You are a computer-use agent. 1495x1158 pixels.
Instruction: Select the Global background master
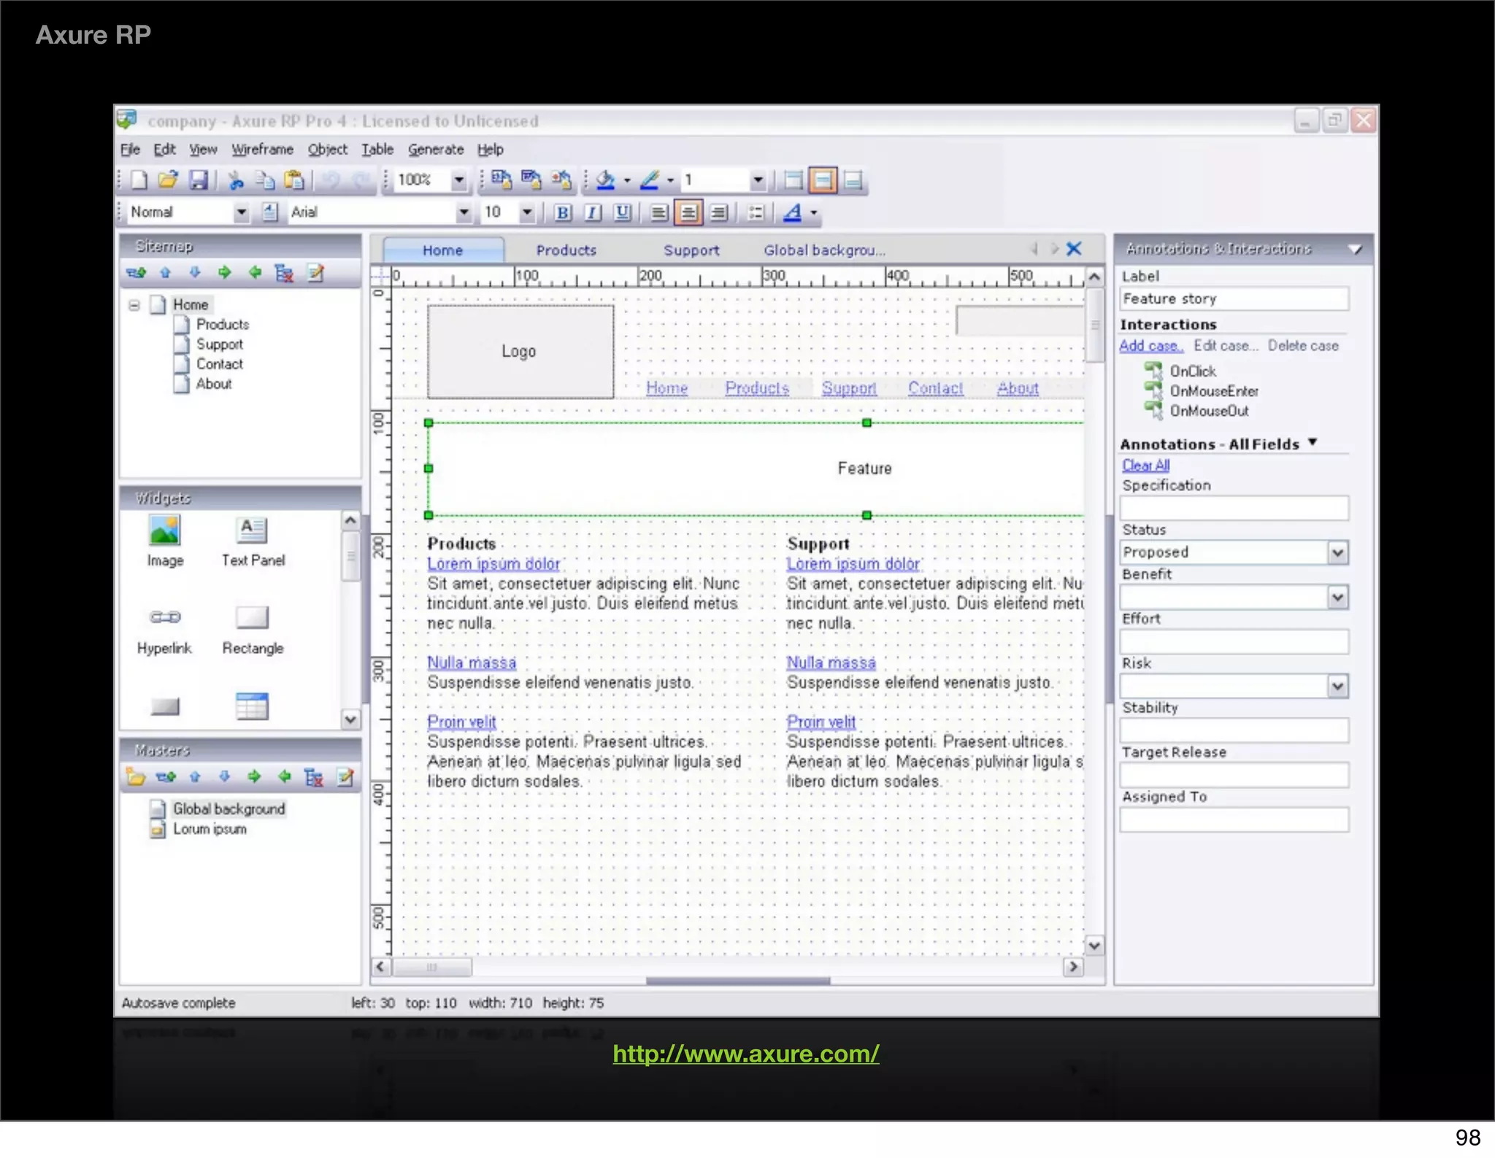(228, 809)
